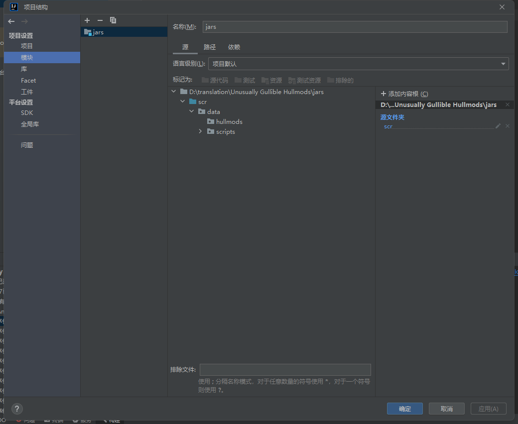518x424 pixels.
Task: Click the copy module icon
Action: pos(113,20)
